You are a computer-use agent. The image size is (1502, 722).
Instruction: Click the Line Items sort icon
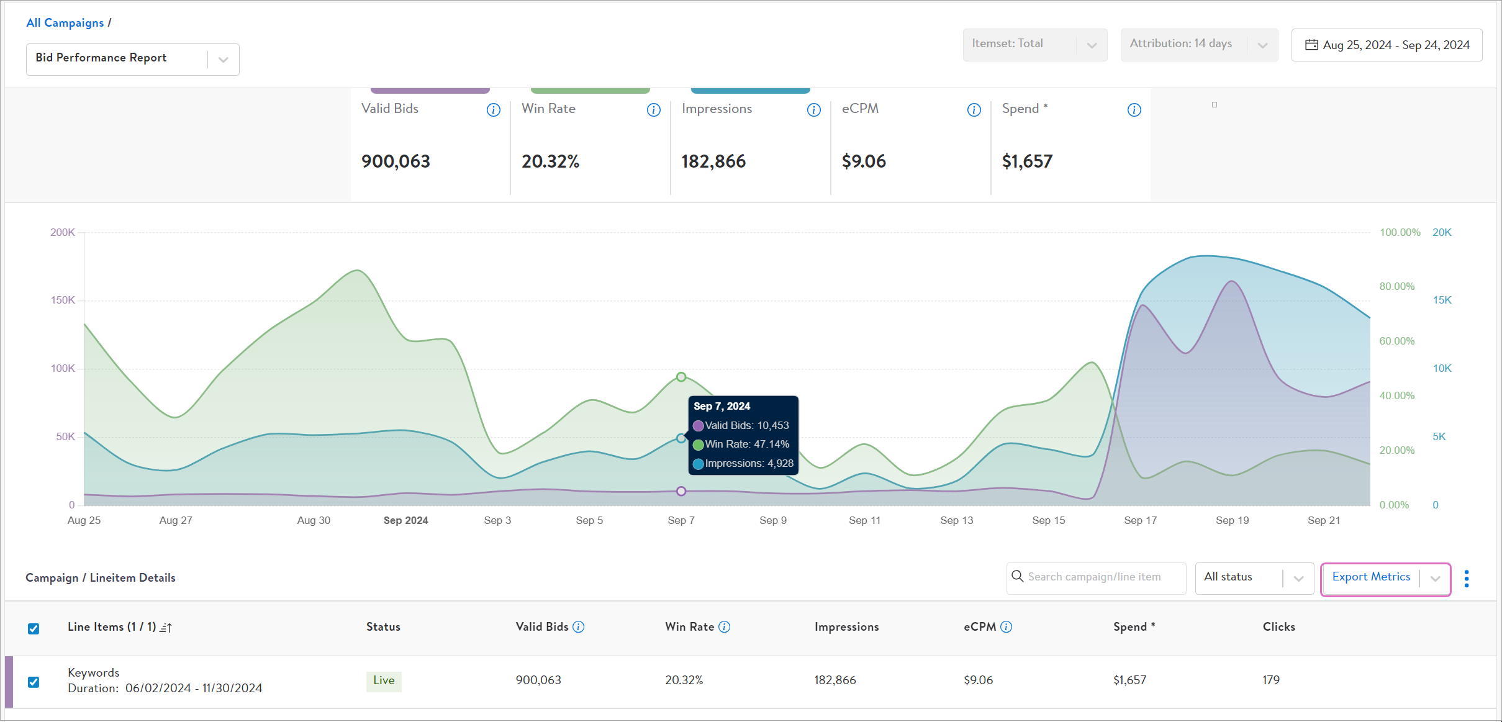[x=166, y=628]
